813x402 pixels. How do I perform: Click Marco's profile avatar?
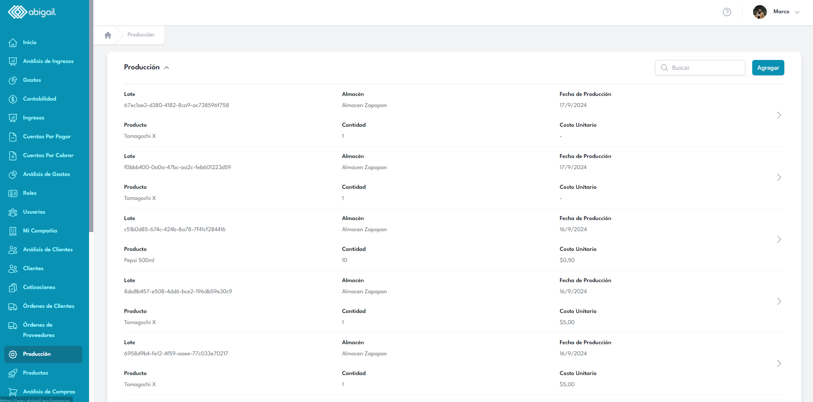pyautogui.click(x=759, y=12)
